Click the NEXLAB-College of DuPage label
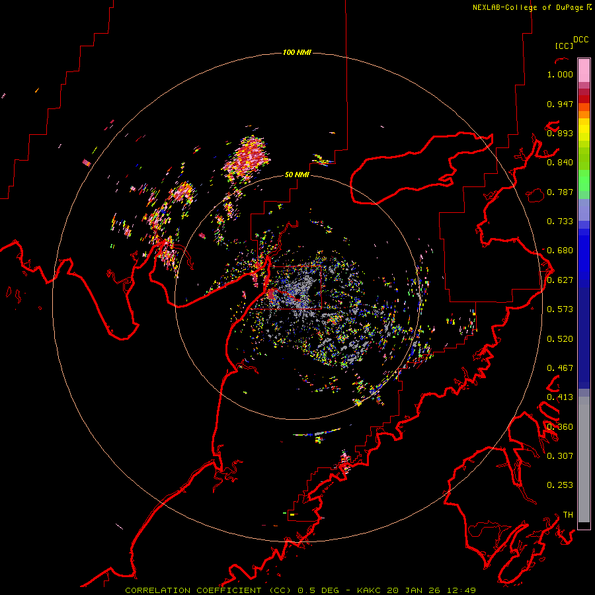The height and width of the screenshot is (595, 595). 532,7
